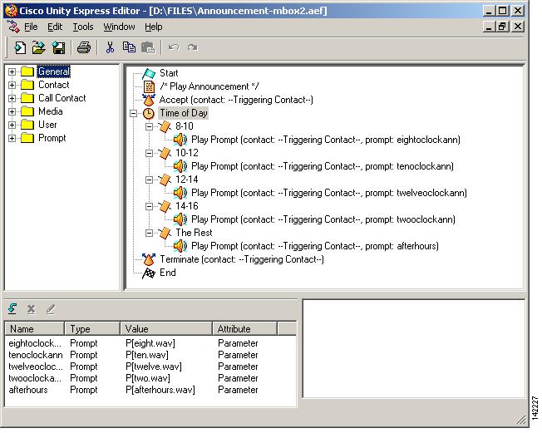
Task: Click the P[twelve.wav] value cell
Action: (x=154, y=367)
